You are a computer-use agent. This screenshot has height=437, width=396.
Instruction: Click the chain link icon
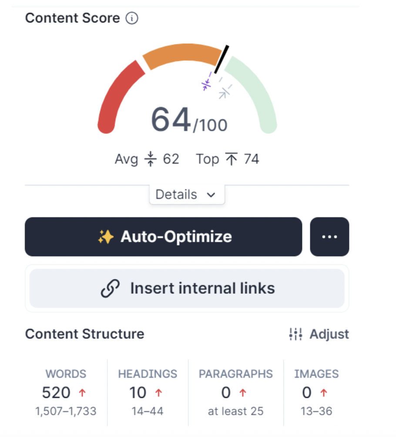click(x=110, y=289)
